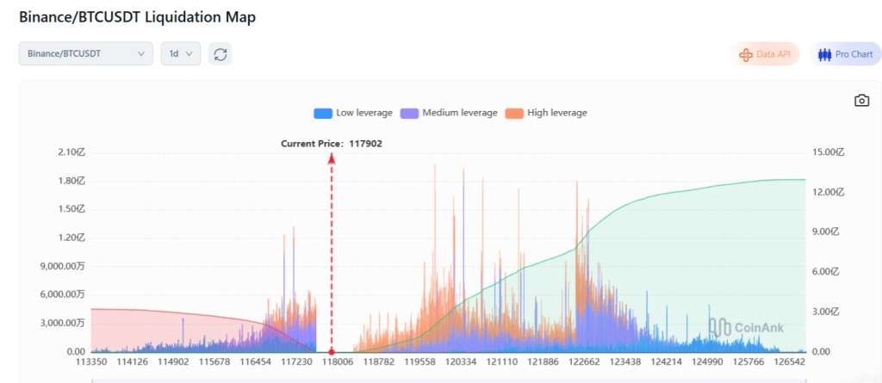882x383 pixels.
Task: Click the page title Binance/BTCUSDT Liquidation Map
Action: (x=137, y=17)
